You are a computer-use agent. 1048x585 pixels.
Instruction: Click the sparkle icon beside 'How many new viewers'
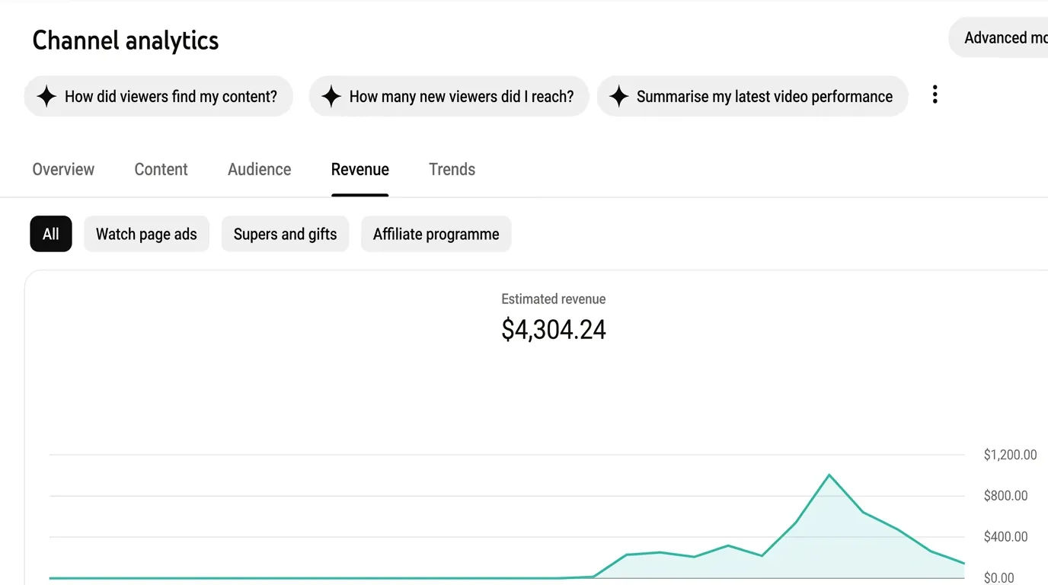[331, 97]
